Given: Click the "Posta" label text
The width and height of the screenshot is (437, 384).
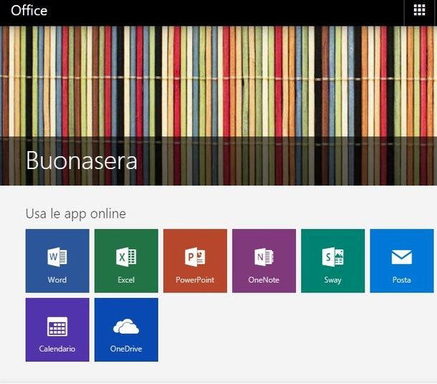Looking at the screenshot, I should [x=401, y=280].
